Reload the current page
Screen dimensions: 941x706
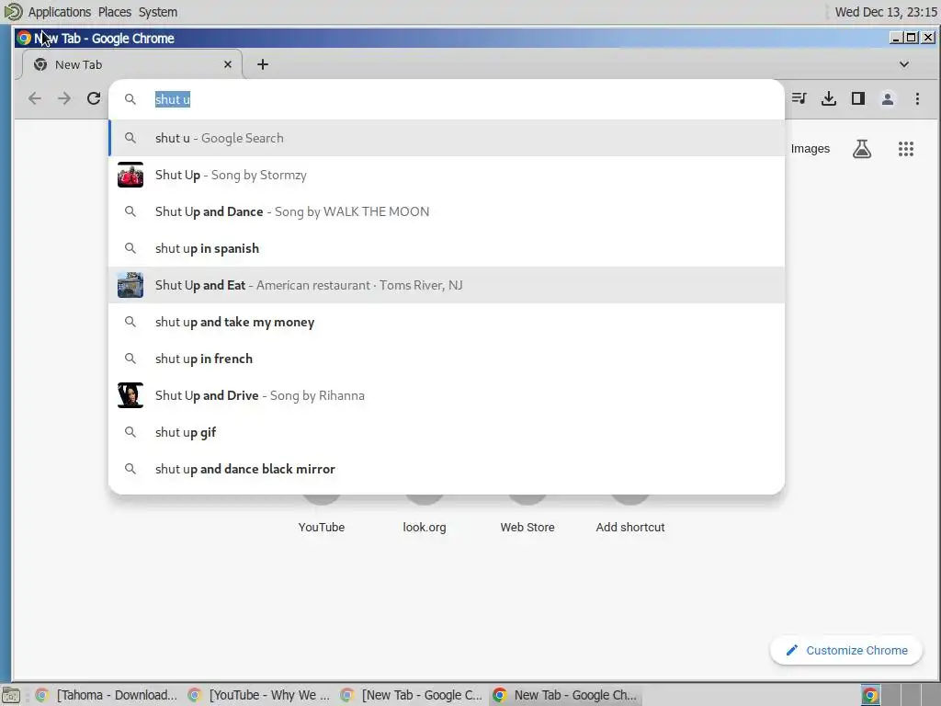coord(94,98)
